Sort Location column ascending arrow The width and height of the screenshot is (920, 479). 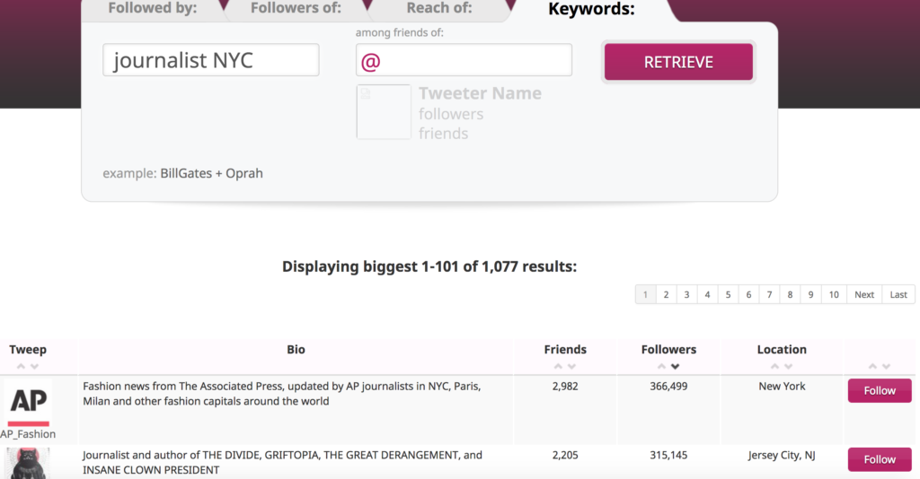(775, 367)
